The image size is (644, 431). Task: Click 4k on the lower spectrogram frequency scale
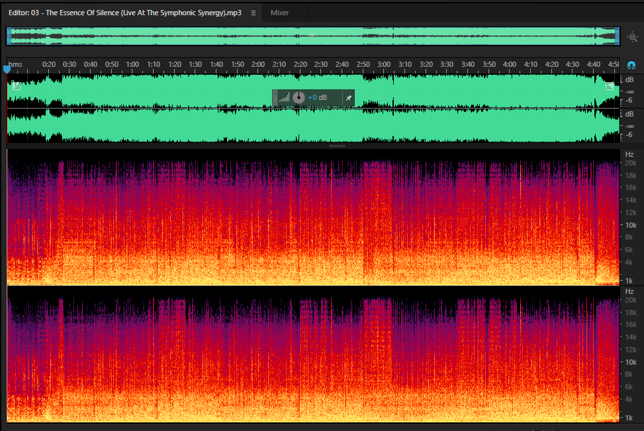click(628, 399)
